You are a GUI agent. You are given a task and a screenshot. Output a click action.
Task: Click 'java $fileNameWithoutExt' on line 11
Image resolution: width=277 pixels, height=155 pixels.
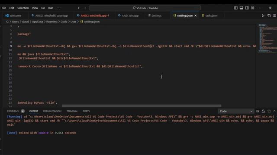[x=47, y=54]
